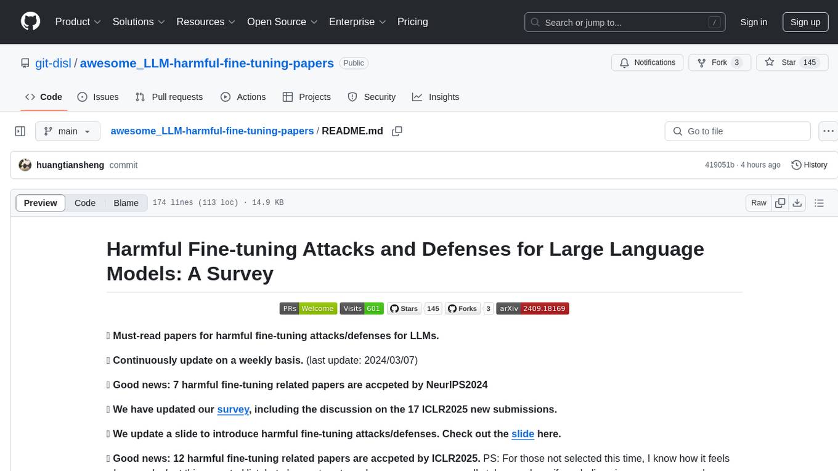The width and height of the screenshot is (838, 471).
Task: Select the Blame view
Action: point(126,203)
